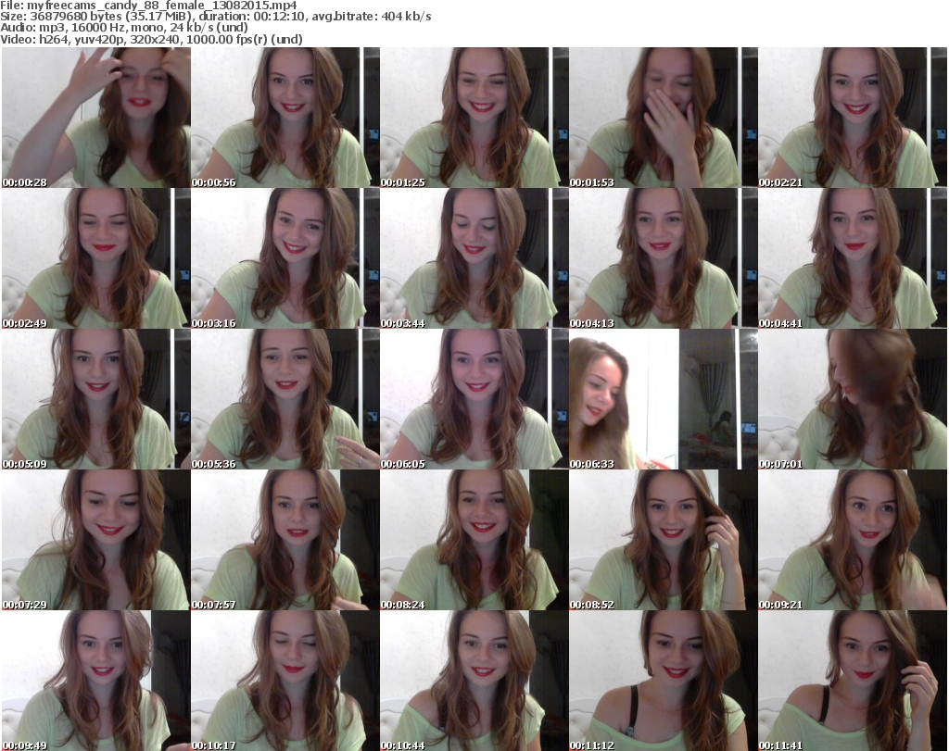This screenshot has height=751, width=949.
Task: Click the 'Size: 36879680 bytes' info line
Action: [215, 17]
